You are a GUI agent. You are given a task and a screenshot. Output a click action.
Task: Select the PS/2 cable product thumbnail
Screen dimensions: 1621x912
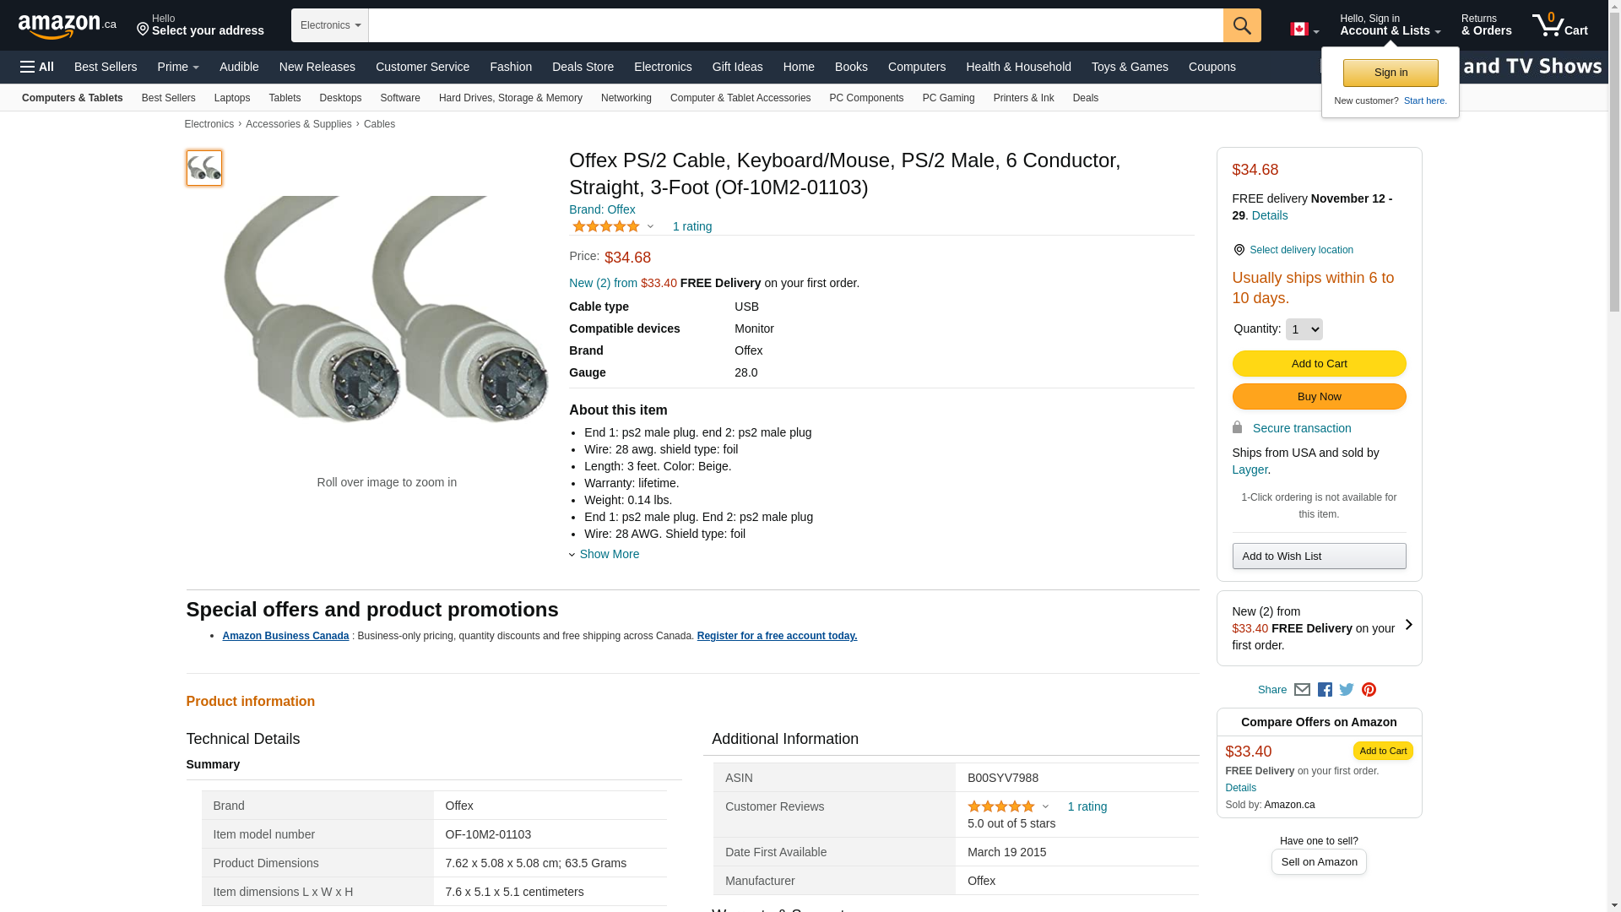(x=204, y=168)
